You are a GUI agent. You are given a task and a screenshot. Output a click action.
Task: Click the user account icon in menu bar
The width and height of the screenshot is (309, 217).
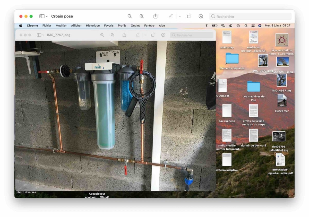(x=231, y=25)
